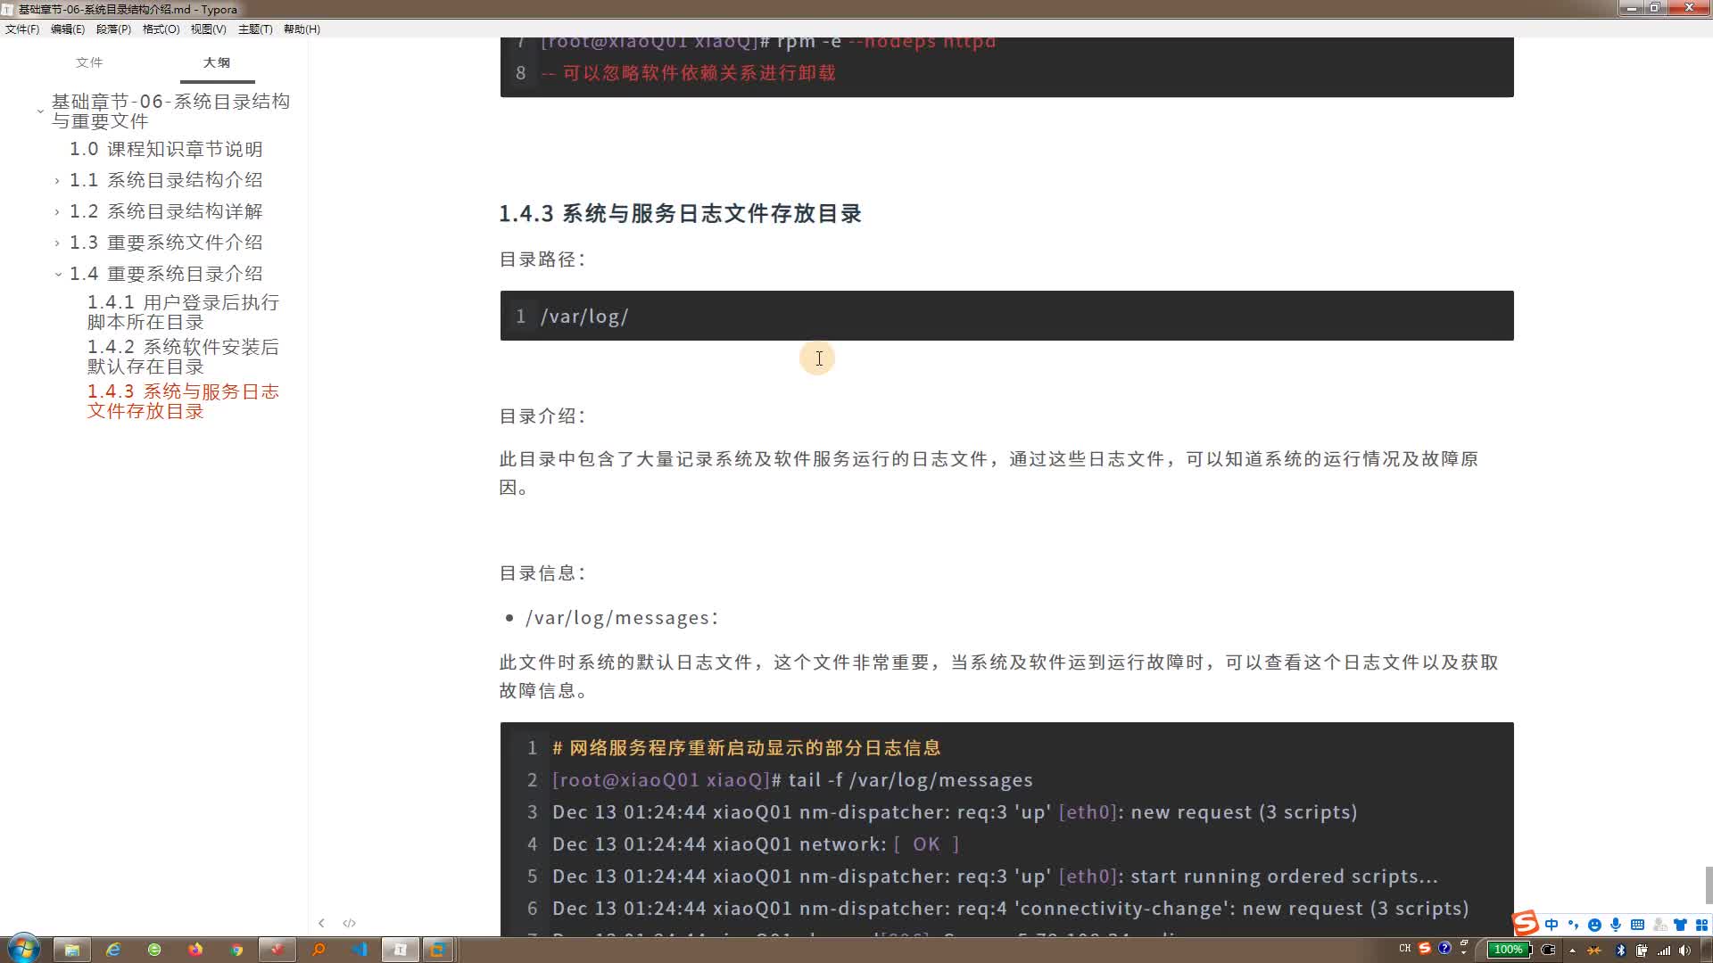The width and height of the screenshot is (1713, 963).
Task: Activate Sogou voice input microphone
Action: click(1616, 925)
